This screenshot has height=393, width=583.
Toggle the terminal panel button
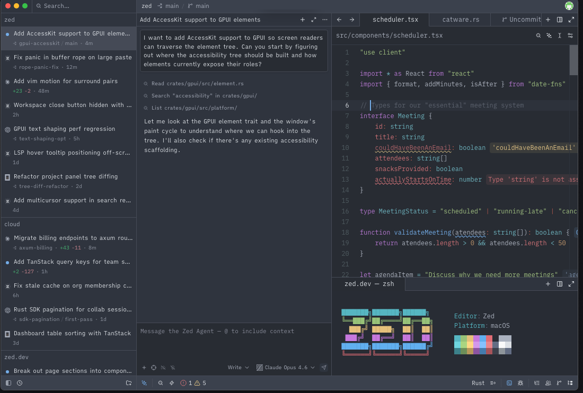click(509, 383)
